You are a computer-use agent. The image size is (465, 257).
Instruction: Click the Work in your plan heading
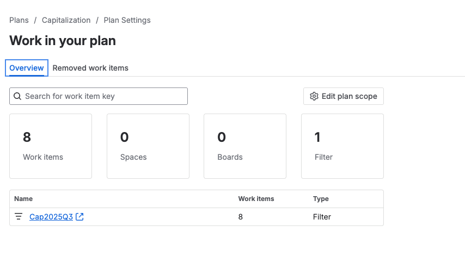click(63, 41)
